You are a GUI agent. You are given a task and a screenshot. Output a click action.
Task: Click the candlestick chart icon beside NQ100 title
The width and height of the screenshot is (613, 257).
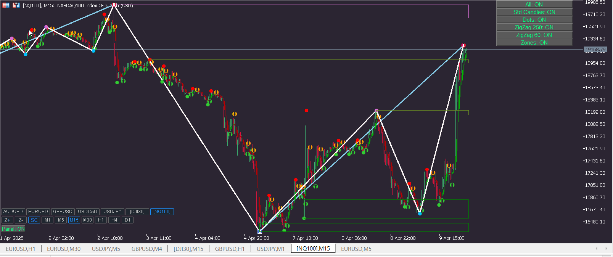pyautogui.click(x=16, y=5)
